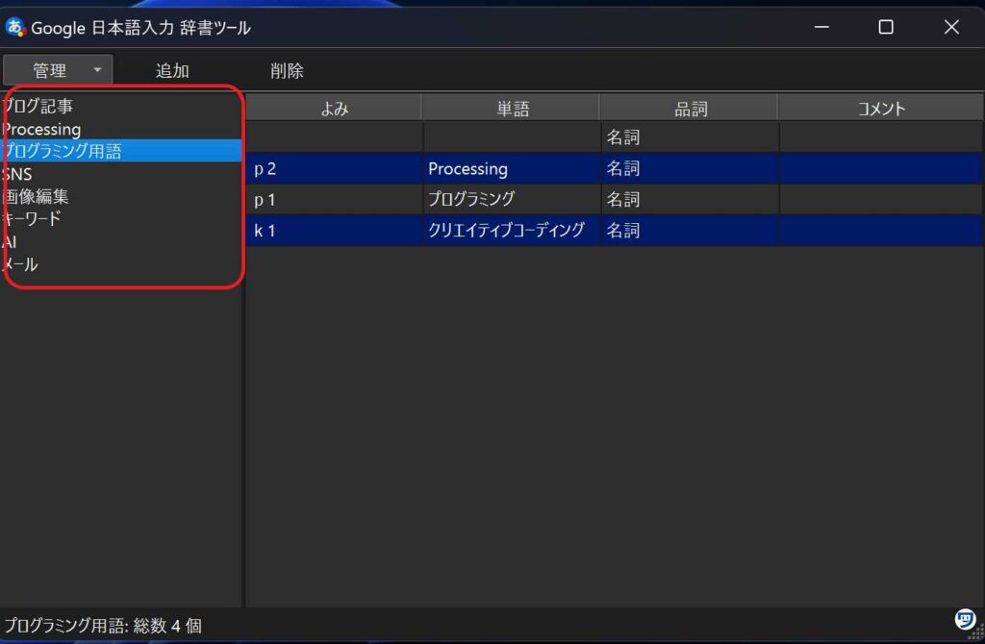Click 名詞 in the p 2 row
The height and width of the screenshot is (644, 985).
pyautogui.click(x=690, y=168)
